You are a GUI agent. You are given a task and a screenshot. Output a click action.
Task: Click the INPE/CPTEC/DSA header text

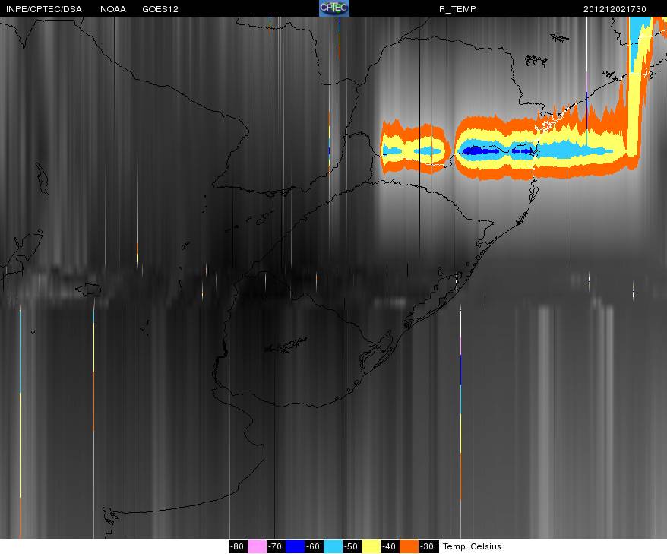tap(44, 9)
